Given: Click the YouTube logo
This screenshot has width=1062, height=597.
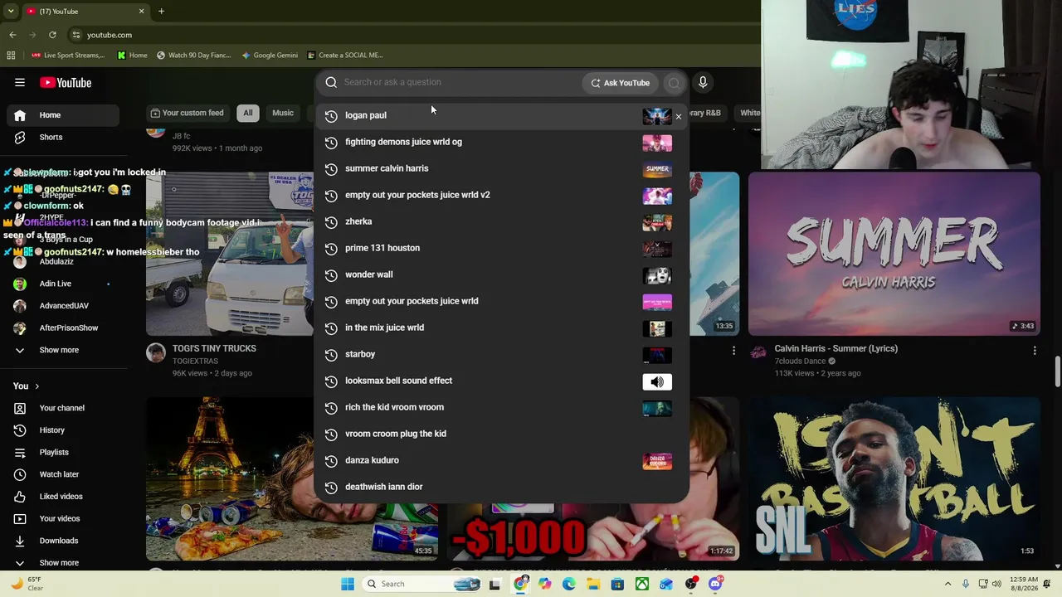Looking at the screenshot, I should 65,83.
